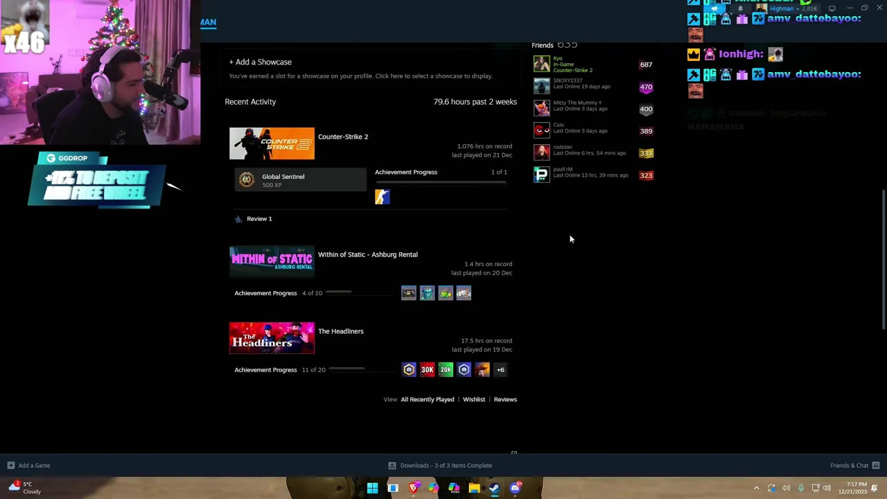Open the Task View taskbar icon
Screen dimensions: 887x499
pos(393,488)
